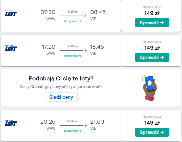Click Bezpośredni label on the 07:20 flight
The width and height of the screenshot is (182, 142).
click(73, 21)
